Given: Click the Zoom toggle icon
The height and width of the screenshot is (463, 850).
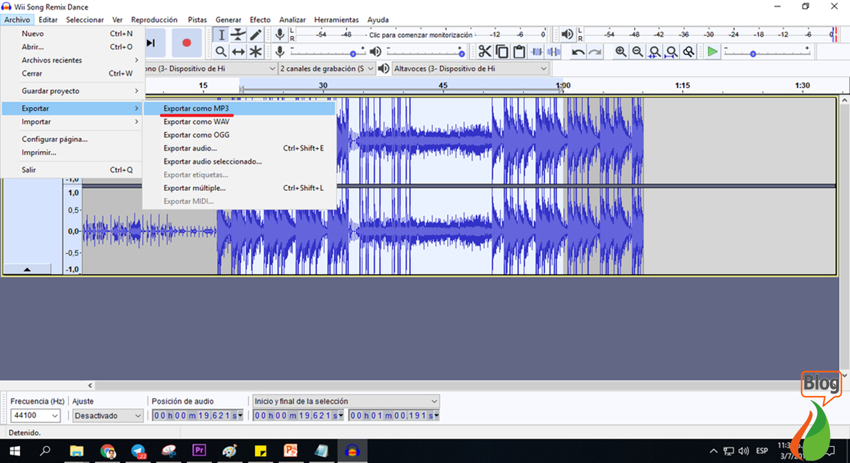Looking at the screenshot, I should tap(689, 51).
